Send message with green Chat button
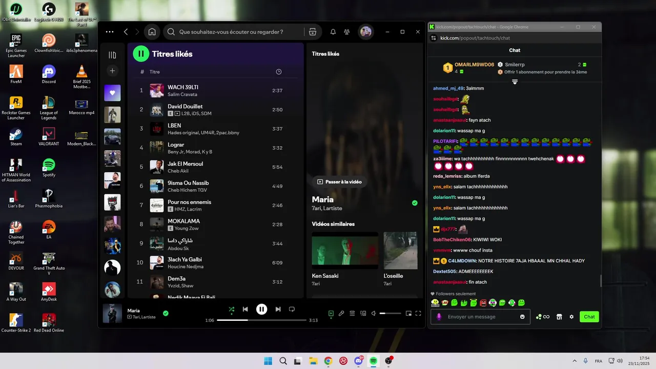 tap(589, 317)
